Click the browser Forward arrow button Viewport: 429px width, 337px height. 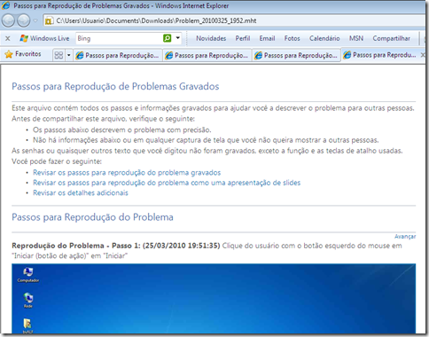point(23,20)
